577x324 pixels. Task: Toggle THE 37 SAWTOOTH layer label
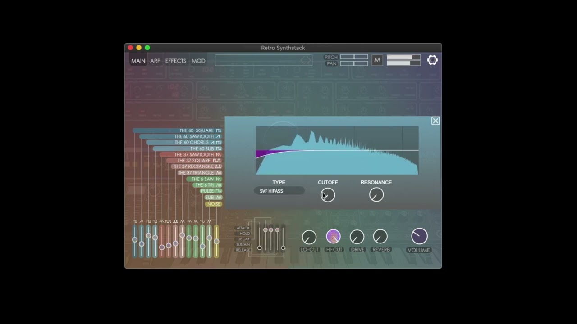point(194,154)
